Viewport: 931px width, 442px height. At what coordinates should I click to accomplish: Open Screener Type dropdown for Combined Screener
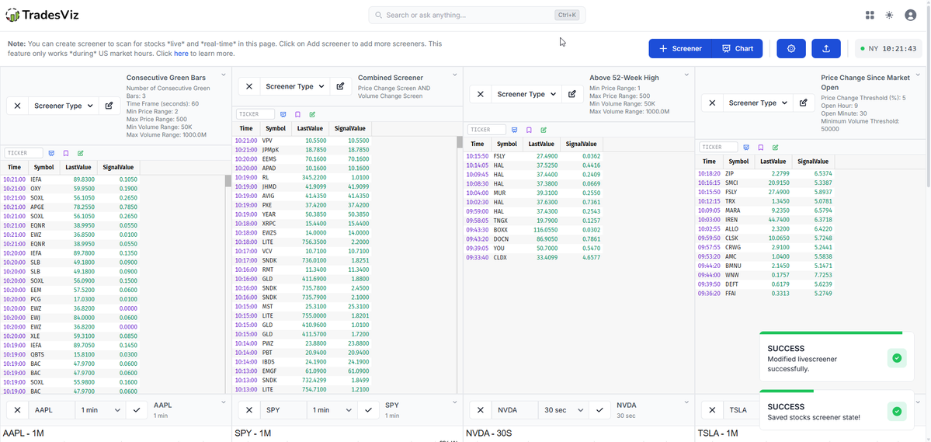click(295, 86)
